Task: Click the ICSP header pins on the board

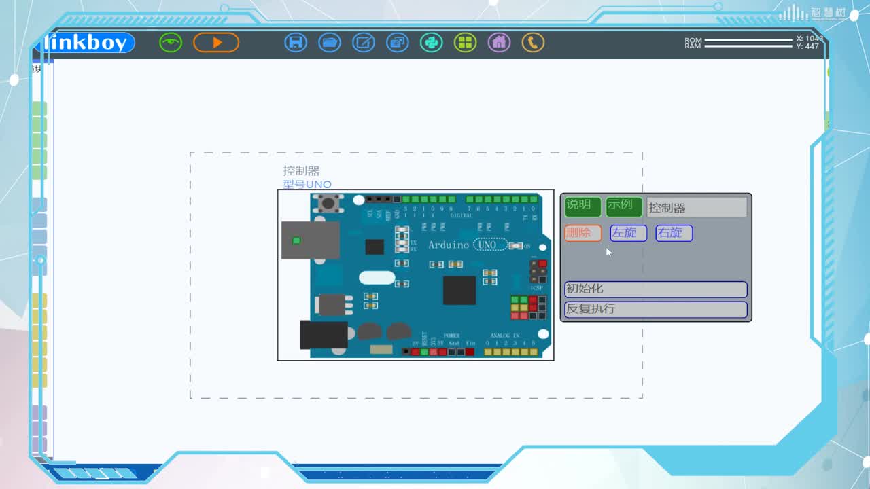Action: coord(538,271)
